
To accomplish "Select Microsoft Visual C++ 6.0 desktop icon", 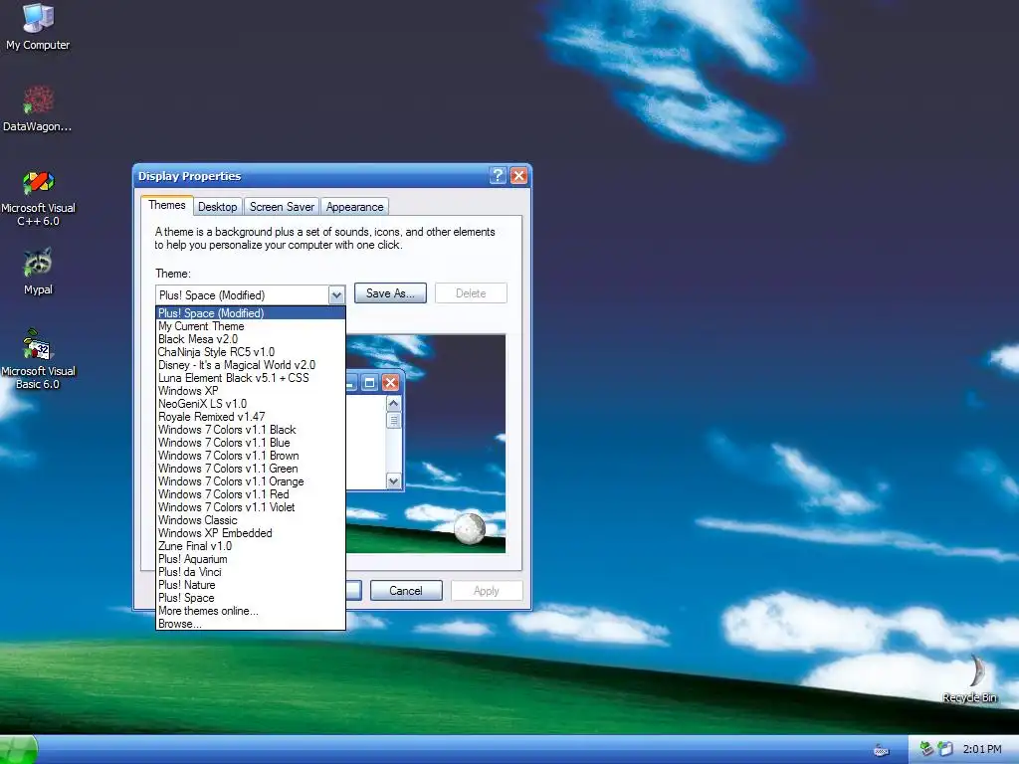I will (38, 198).
